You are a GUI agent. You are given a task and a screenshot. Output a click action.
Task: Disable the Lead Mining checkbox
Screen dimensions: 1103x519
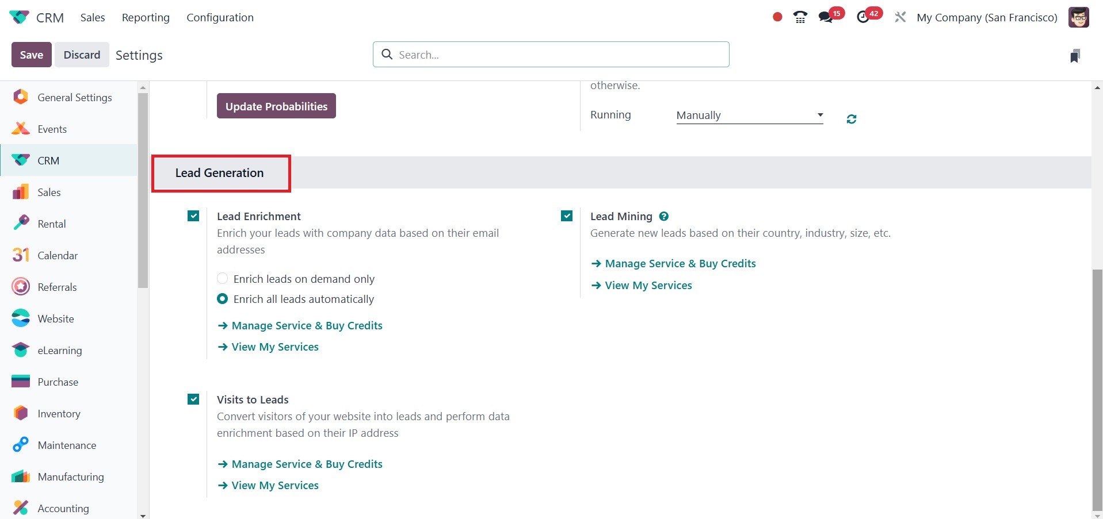567,216
